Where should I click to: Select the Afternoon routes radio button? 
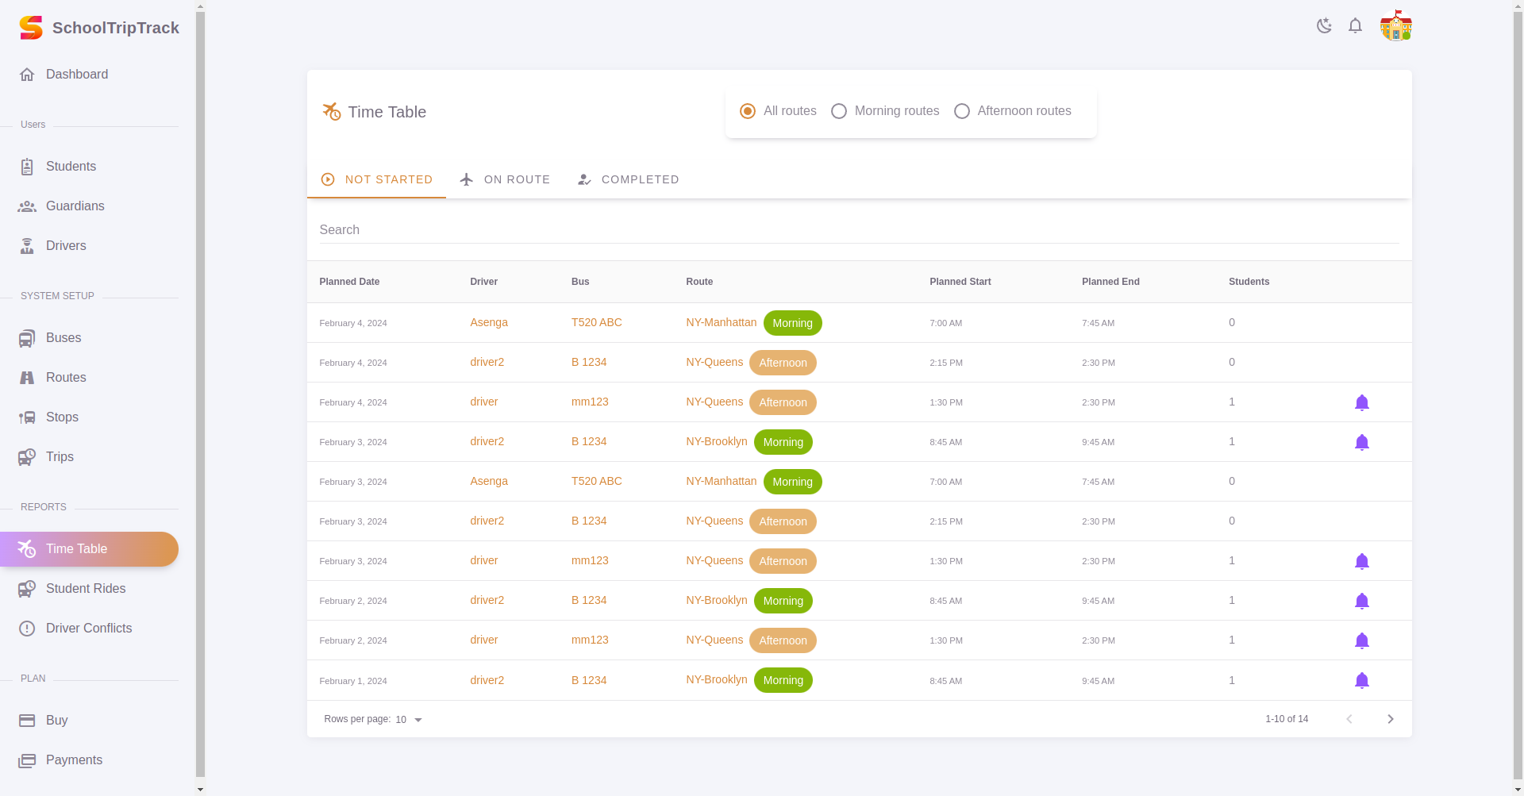(x=962, y=111)
